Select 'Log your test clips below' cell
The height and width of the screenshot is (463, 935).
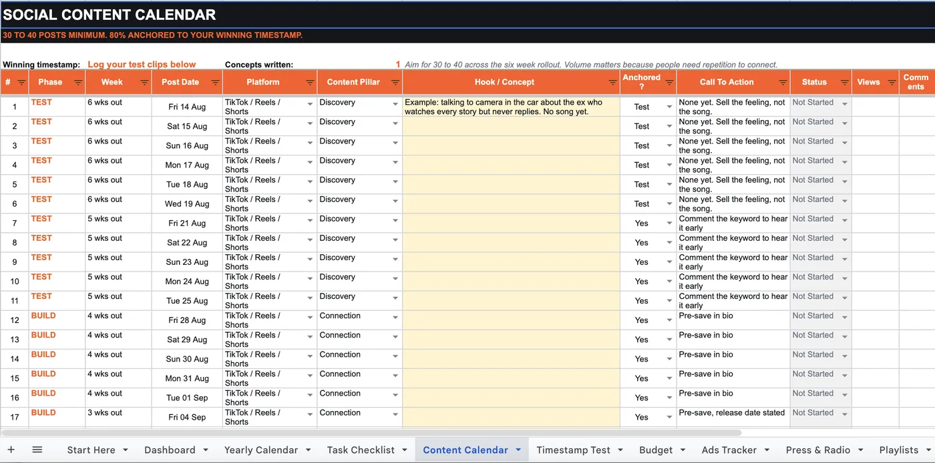pyautogui.click(x=142, y=65)
